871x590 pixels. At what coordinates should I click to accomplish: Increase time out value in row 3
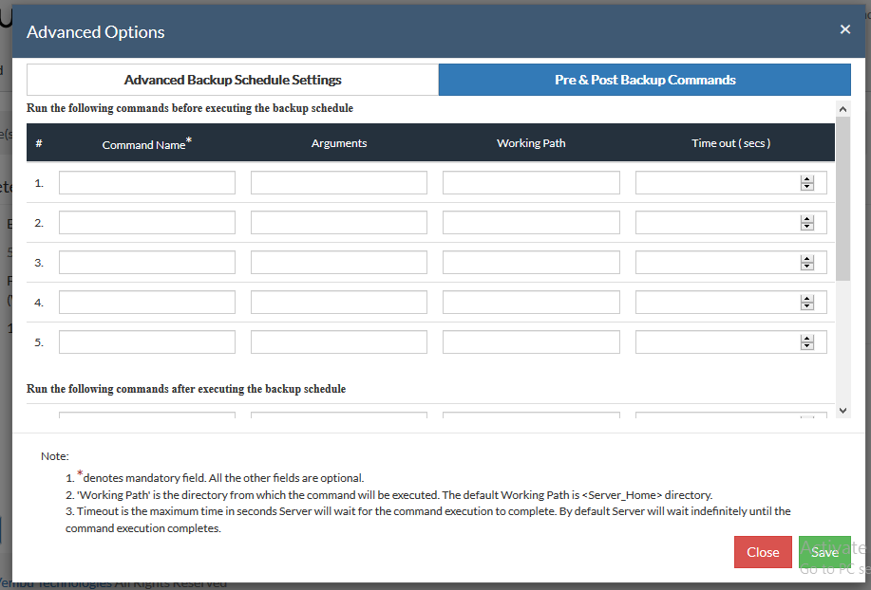coord(807,259)
